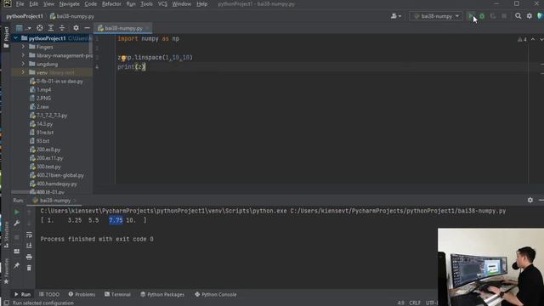Image resolution: width=544 pixels, height=306 pixels.
Task: Open Search Everywhere magnifier icon
Action: coord(518,16)
